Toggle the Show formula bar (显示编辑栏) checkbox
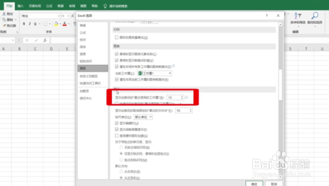This screenshot has width=329, height=186. pyautogui.click(x=116, y=123)
